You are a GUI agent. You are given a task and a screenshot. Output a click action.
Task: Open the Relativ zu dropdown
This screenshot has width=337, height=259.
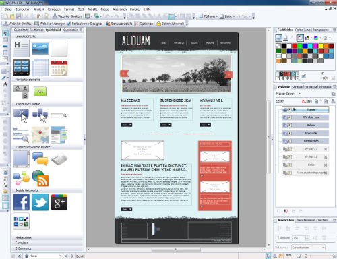point(309,248)
